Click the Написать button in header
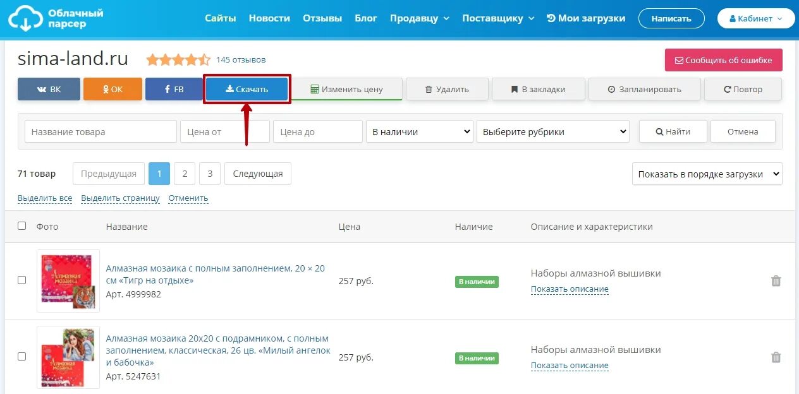Viewport: 799px width, 394px height. tap(671, 18)
